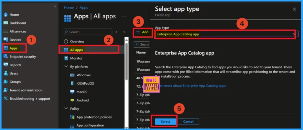Click the App protection policies icon
The image size is (303, 130).
[x=72, y=117]
